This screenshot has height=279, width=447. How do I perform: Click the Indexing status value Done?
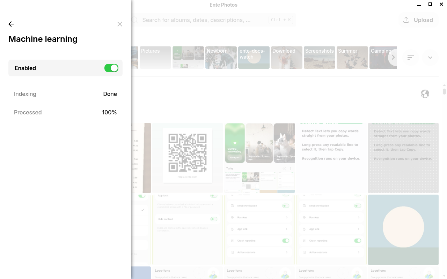(110, 94)
